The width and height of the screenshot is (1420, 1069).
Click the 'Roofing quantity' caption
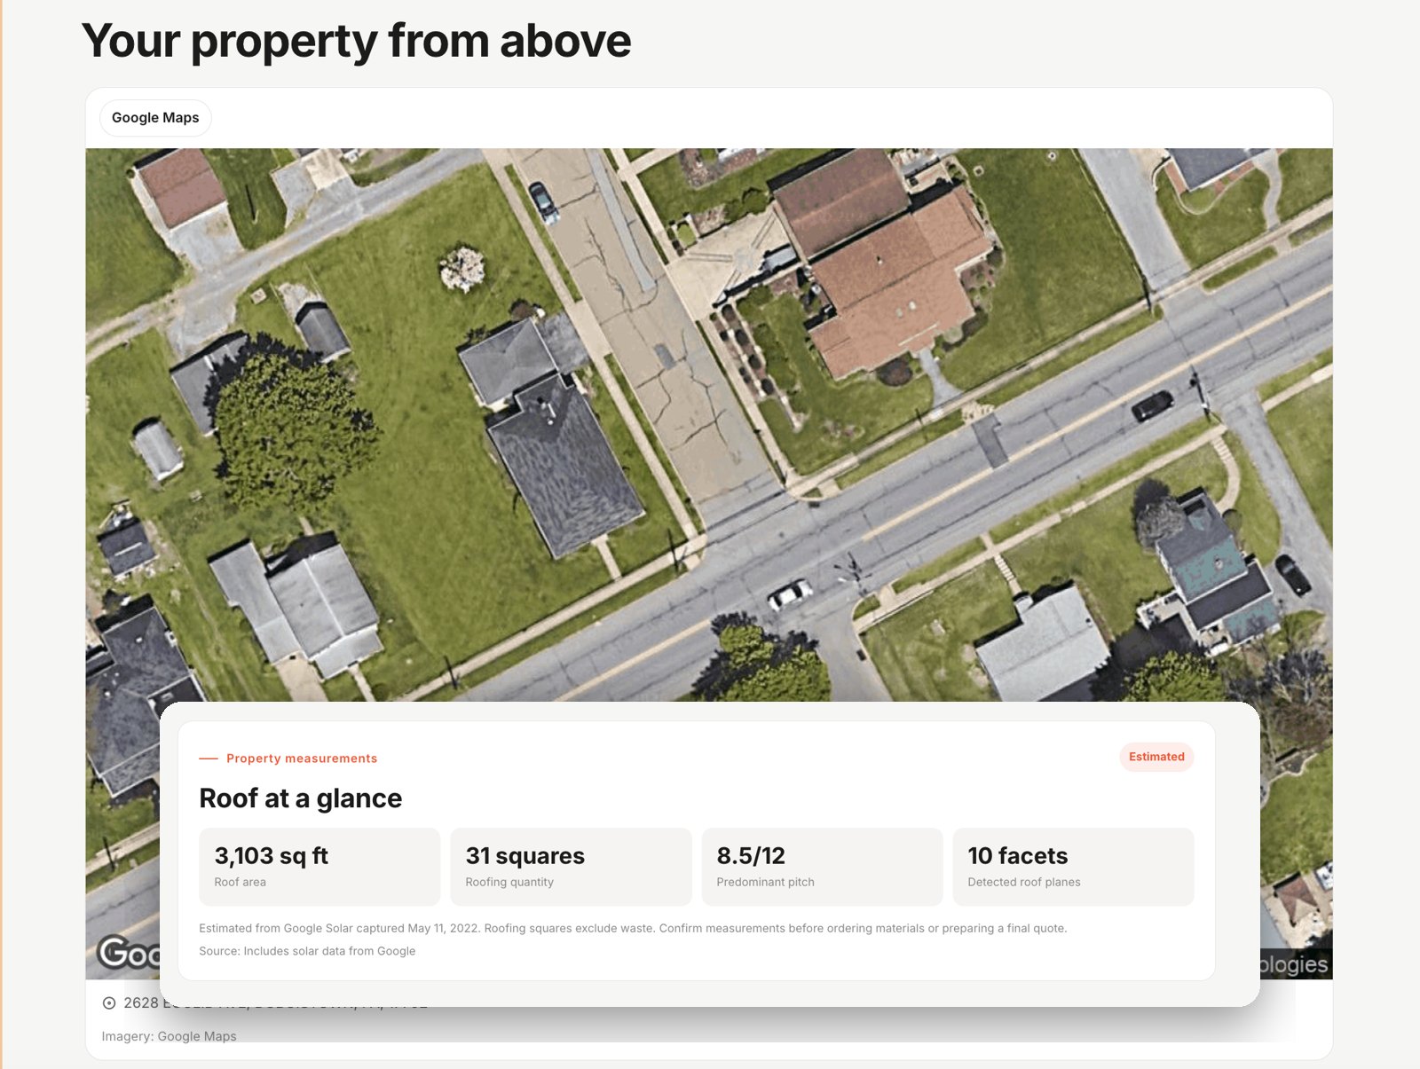509,882
